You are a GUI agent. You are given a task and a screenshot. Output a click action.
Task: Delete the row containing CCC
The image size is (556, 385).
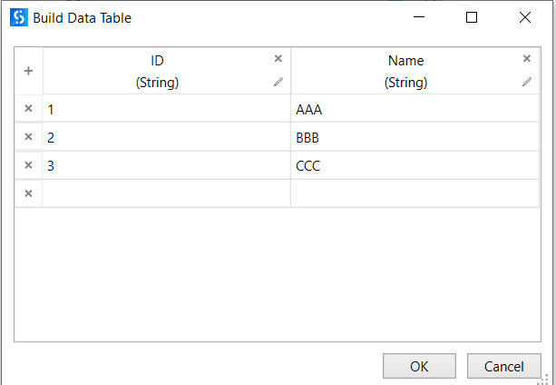28,165
